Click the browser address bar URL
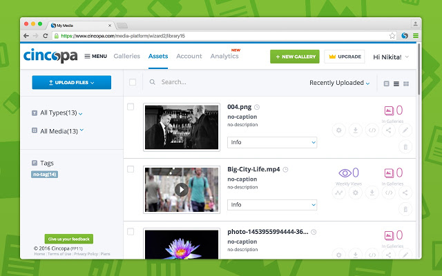 [123, 36]
